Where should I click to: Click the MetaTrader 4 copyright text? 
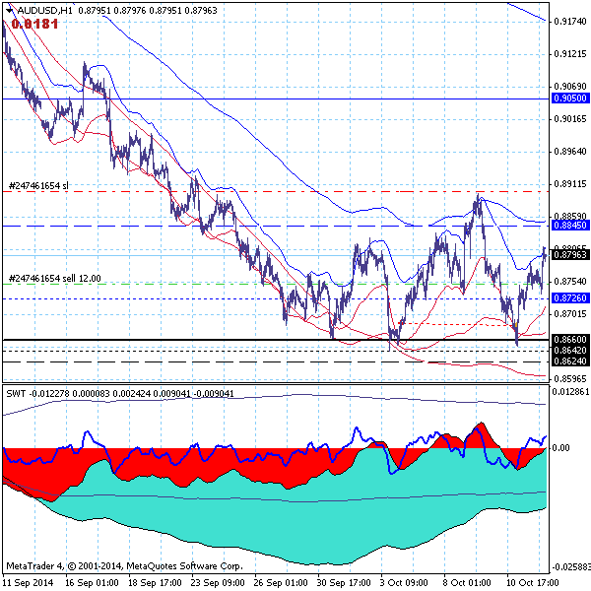[124, 566]
